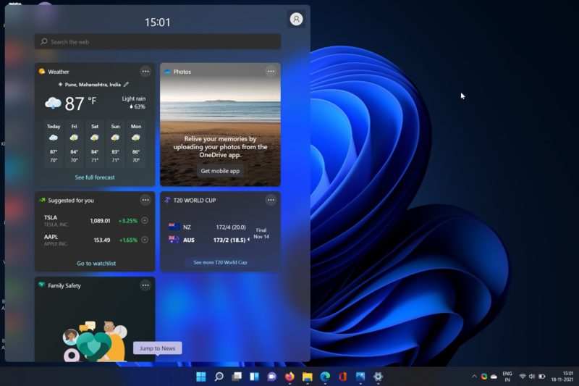The image size is (579, 386).
Task: Open File Explorer from the taskbar
Action: 308,377
